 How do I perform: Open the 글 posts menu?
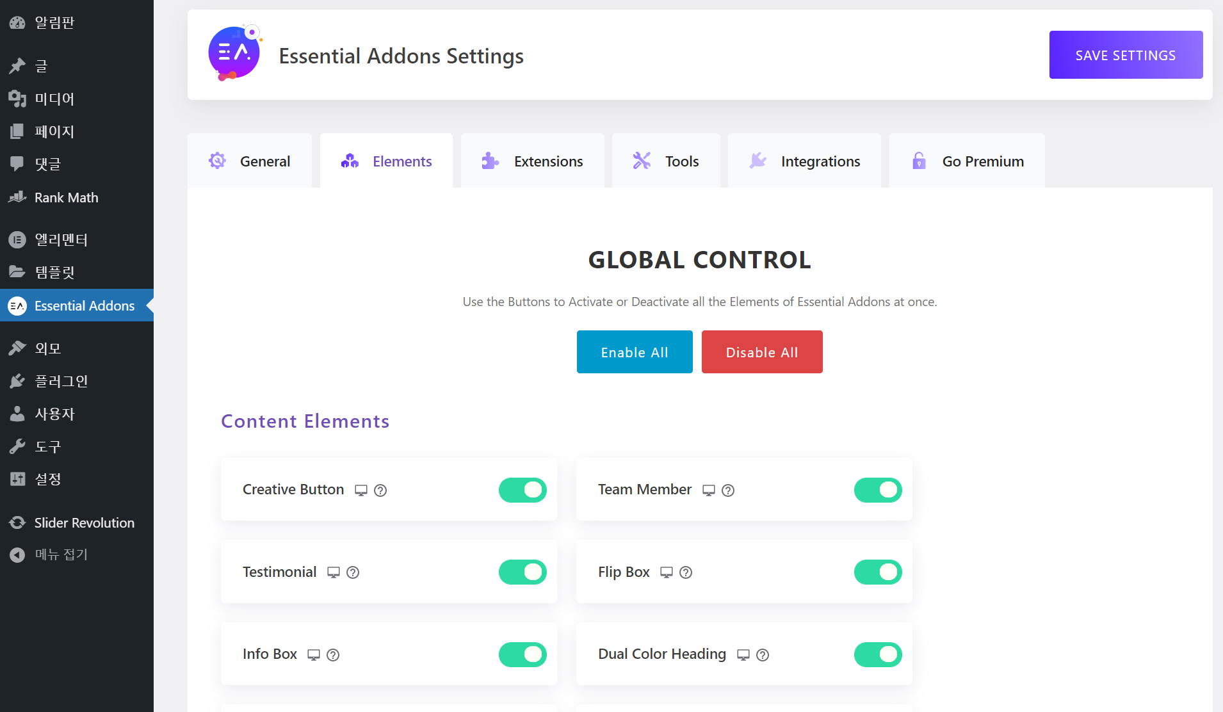77,66
